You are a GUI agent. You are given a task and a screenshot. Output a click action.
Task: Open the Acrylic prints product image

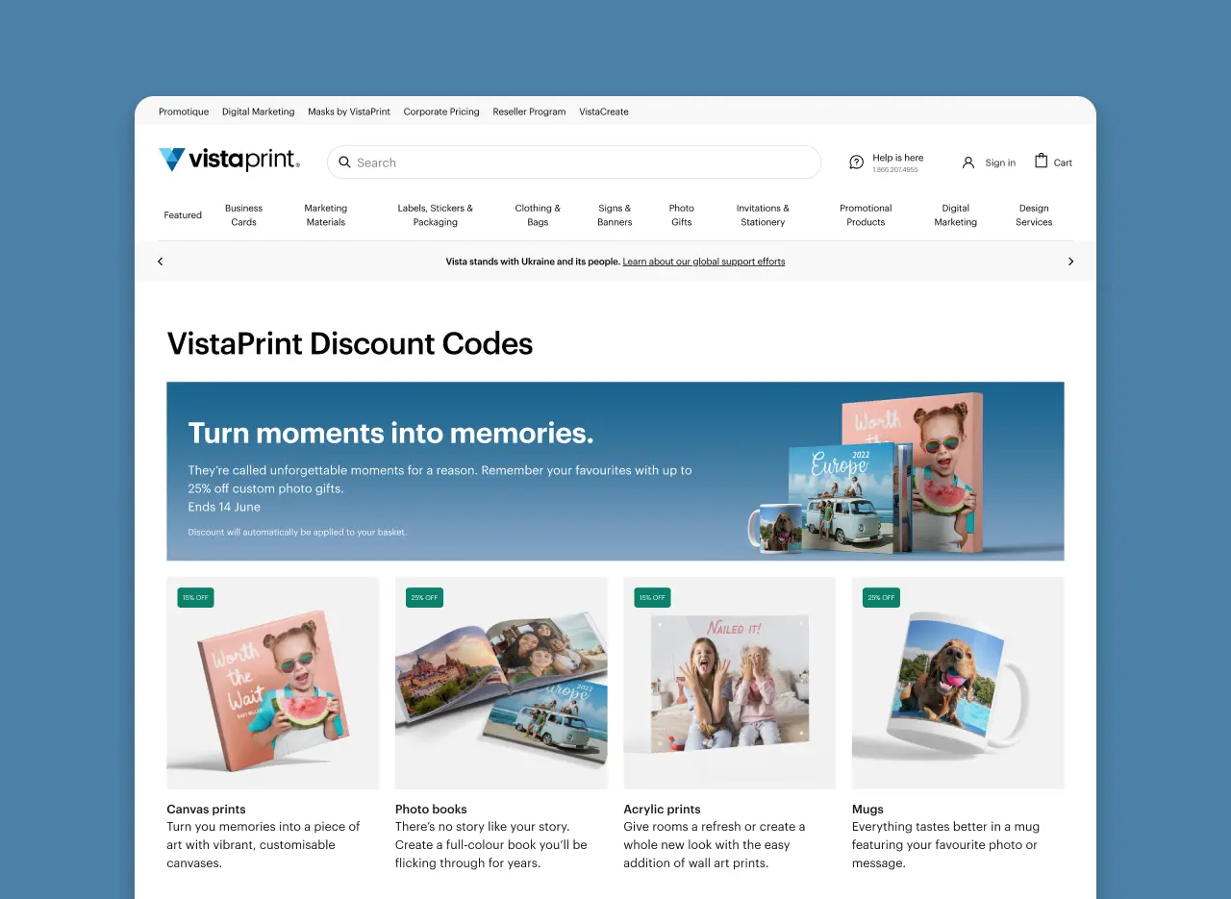tap(730, 683)
